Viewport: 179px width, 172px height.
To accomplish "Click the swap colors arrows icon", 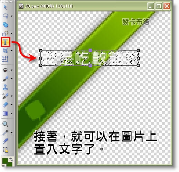I will pos(11,159).
